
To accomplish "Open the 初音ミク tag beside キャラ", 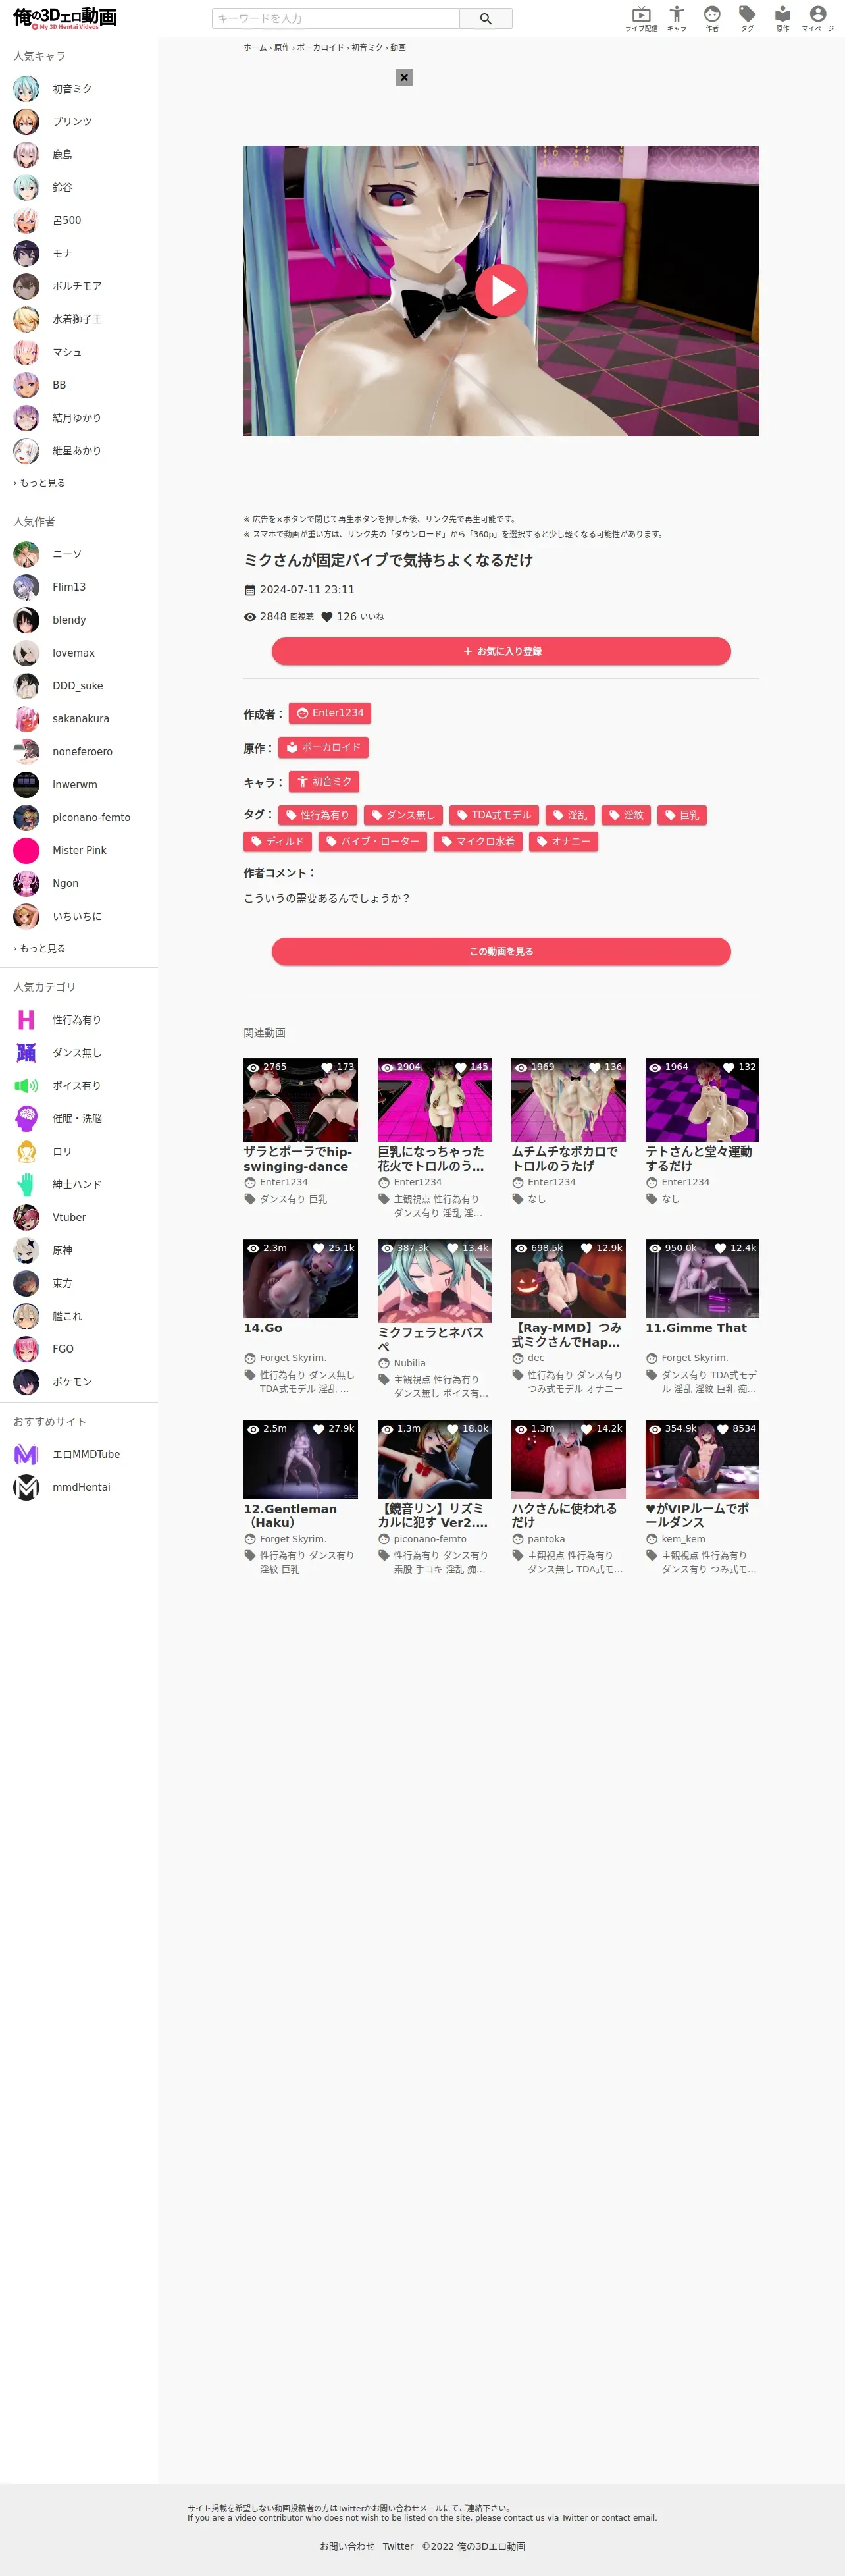I will (324, 782).
